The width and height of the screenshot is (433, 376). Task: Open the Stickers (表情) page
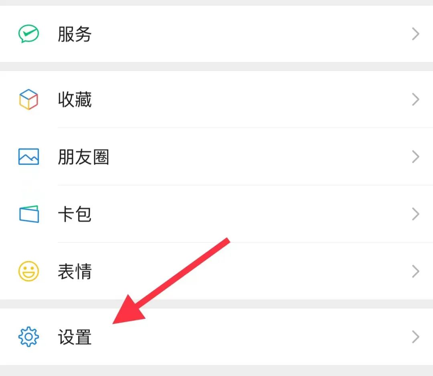(x=75, y=271)
